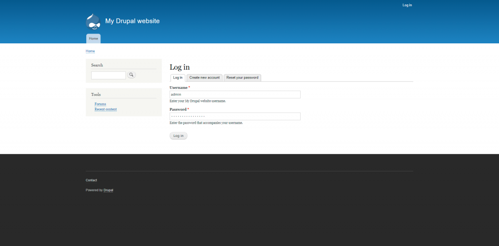499x246 pixels.
Task: Click inside the Search text box
Action: (108, 75)
